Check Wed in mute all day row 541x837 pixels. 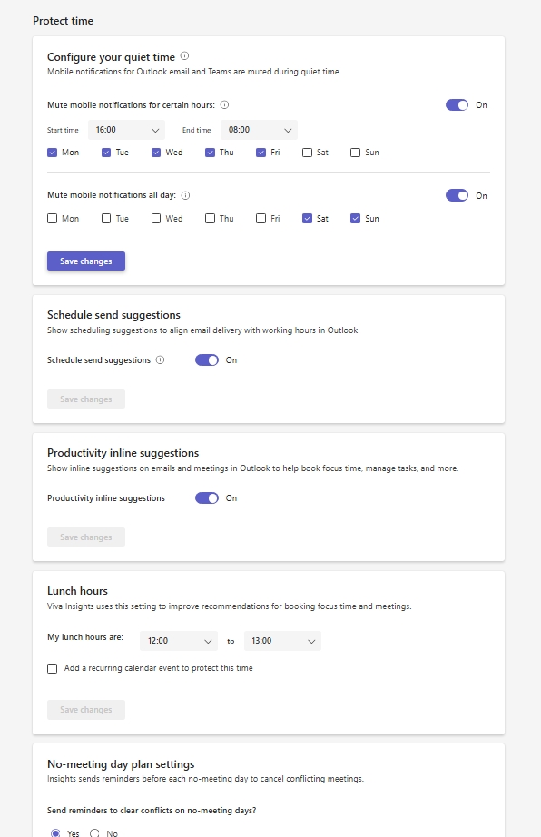pos(156,218)
